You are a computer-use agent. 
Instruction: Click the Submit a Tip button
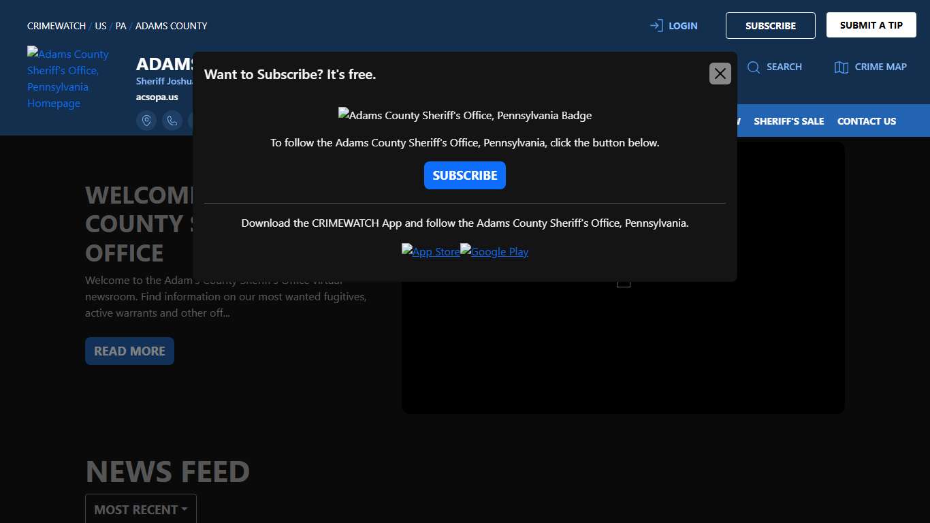871,25
